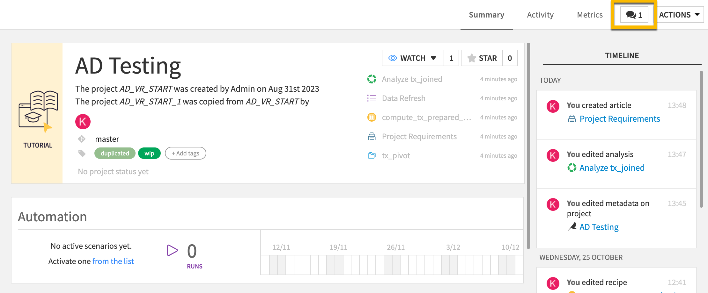The height and width of the screenshot is (293, 708).
Task: Open the 'from the list' scenarios link
Action: pos(113,261)
